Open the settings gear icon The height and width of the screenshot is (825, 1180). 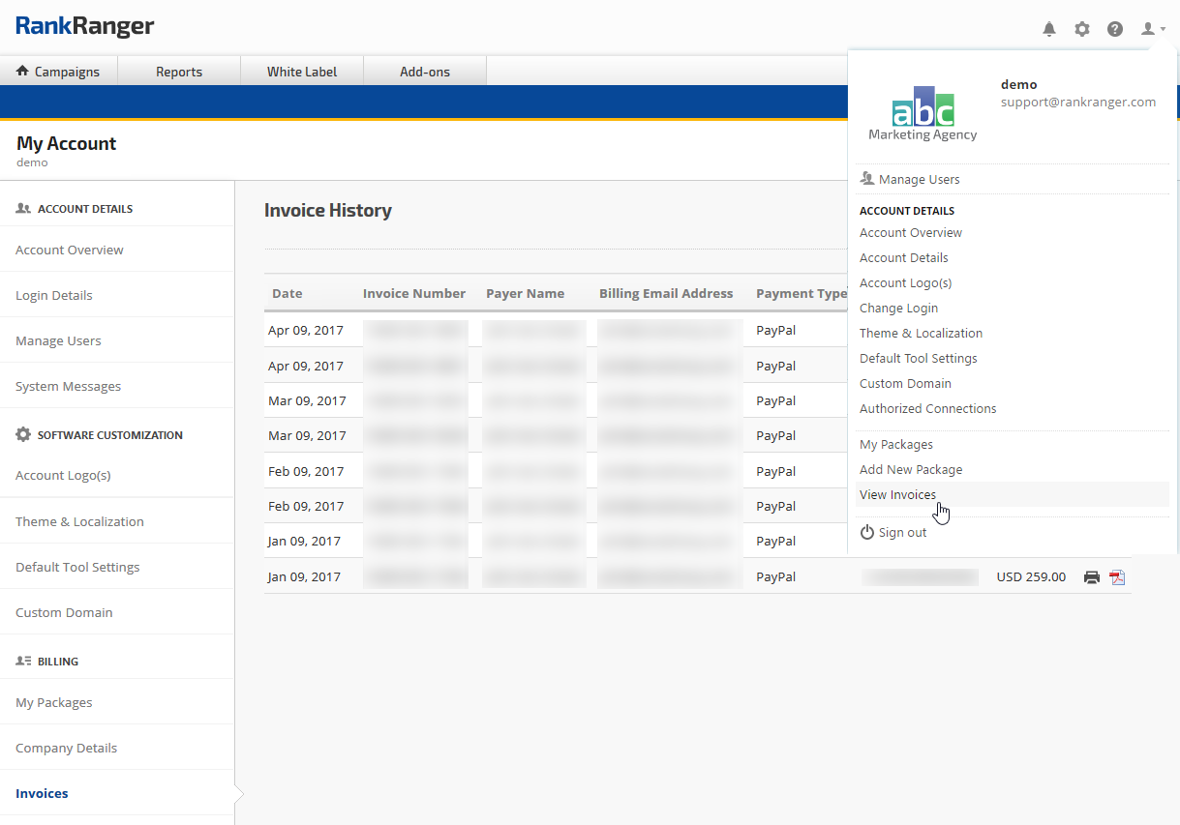point(1082,29)
